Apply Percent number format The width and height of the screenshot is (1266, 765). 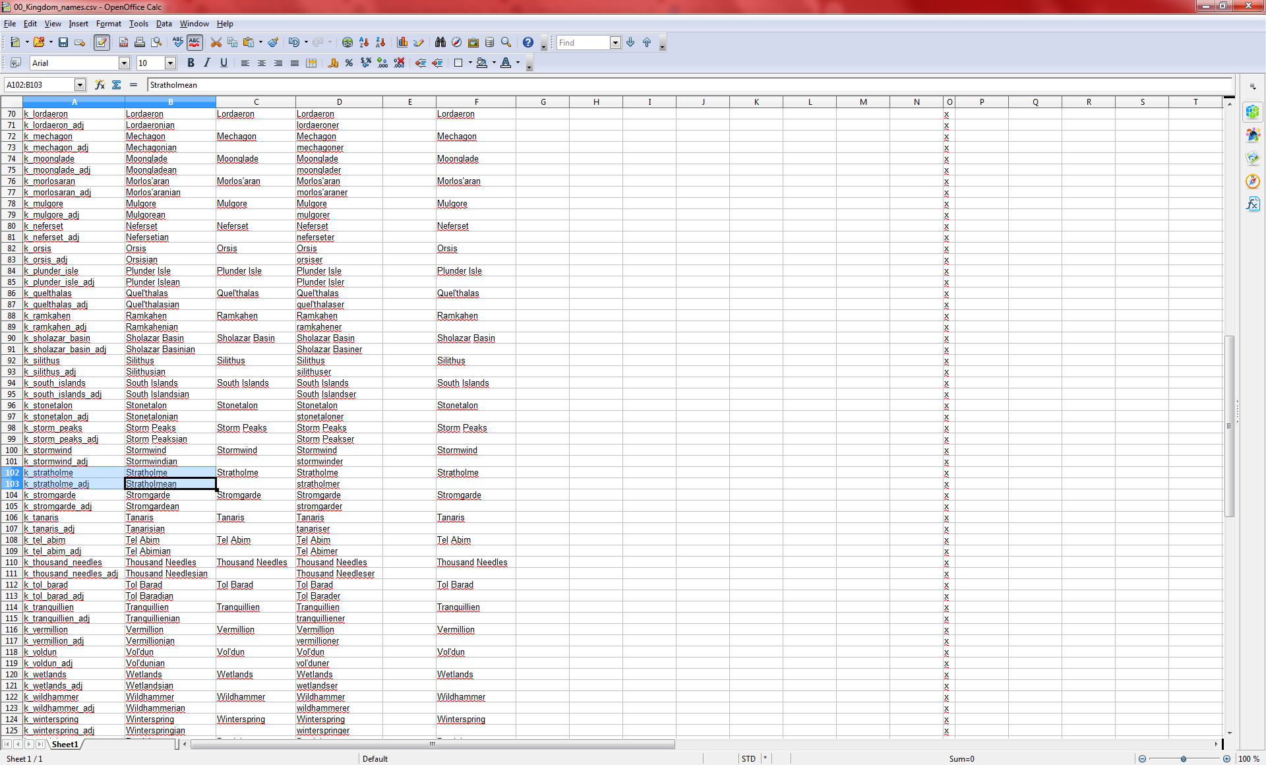(x=349, y=63)
